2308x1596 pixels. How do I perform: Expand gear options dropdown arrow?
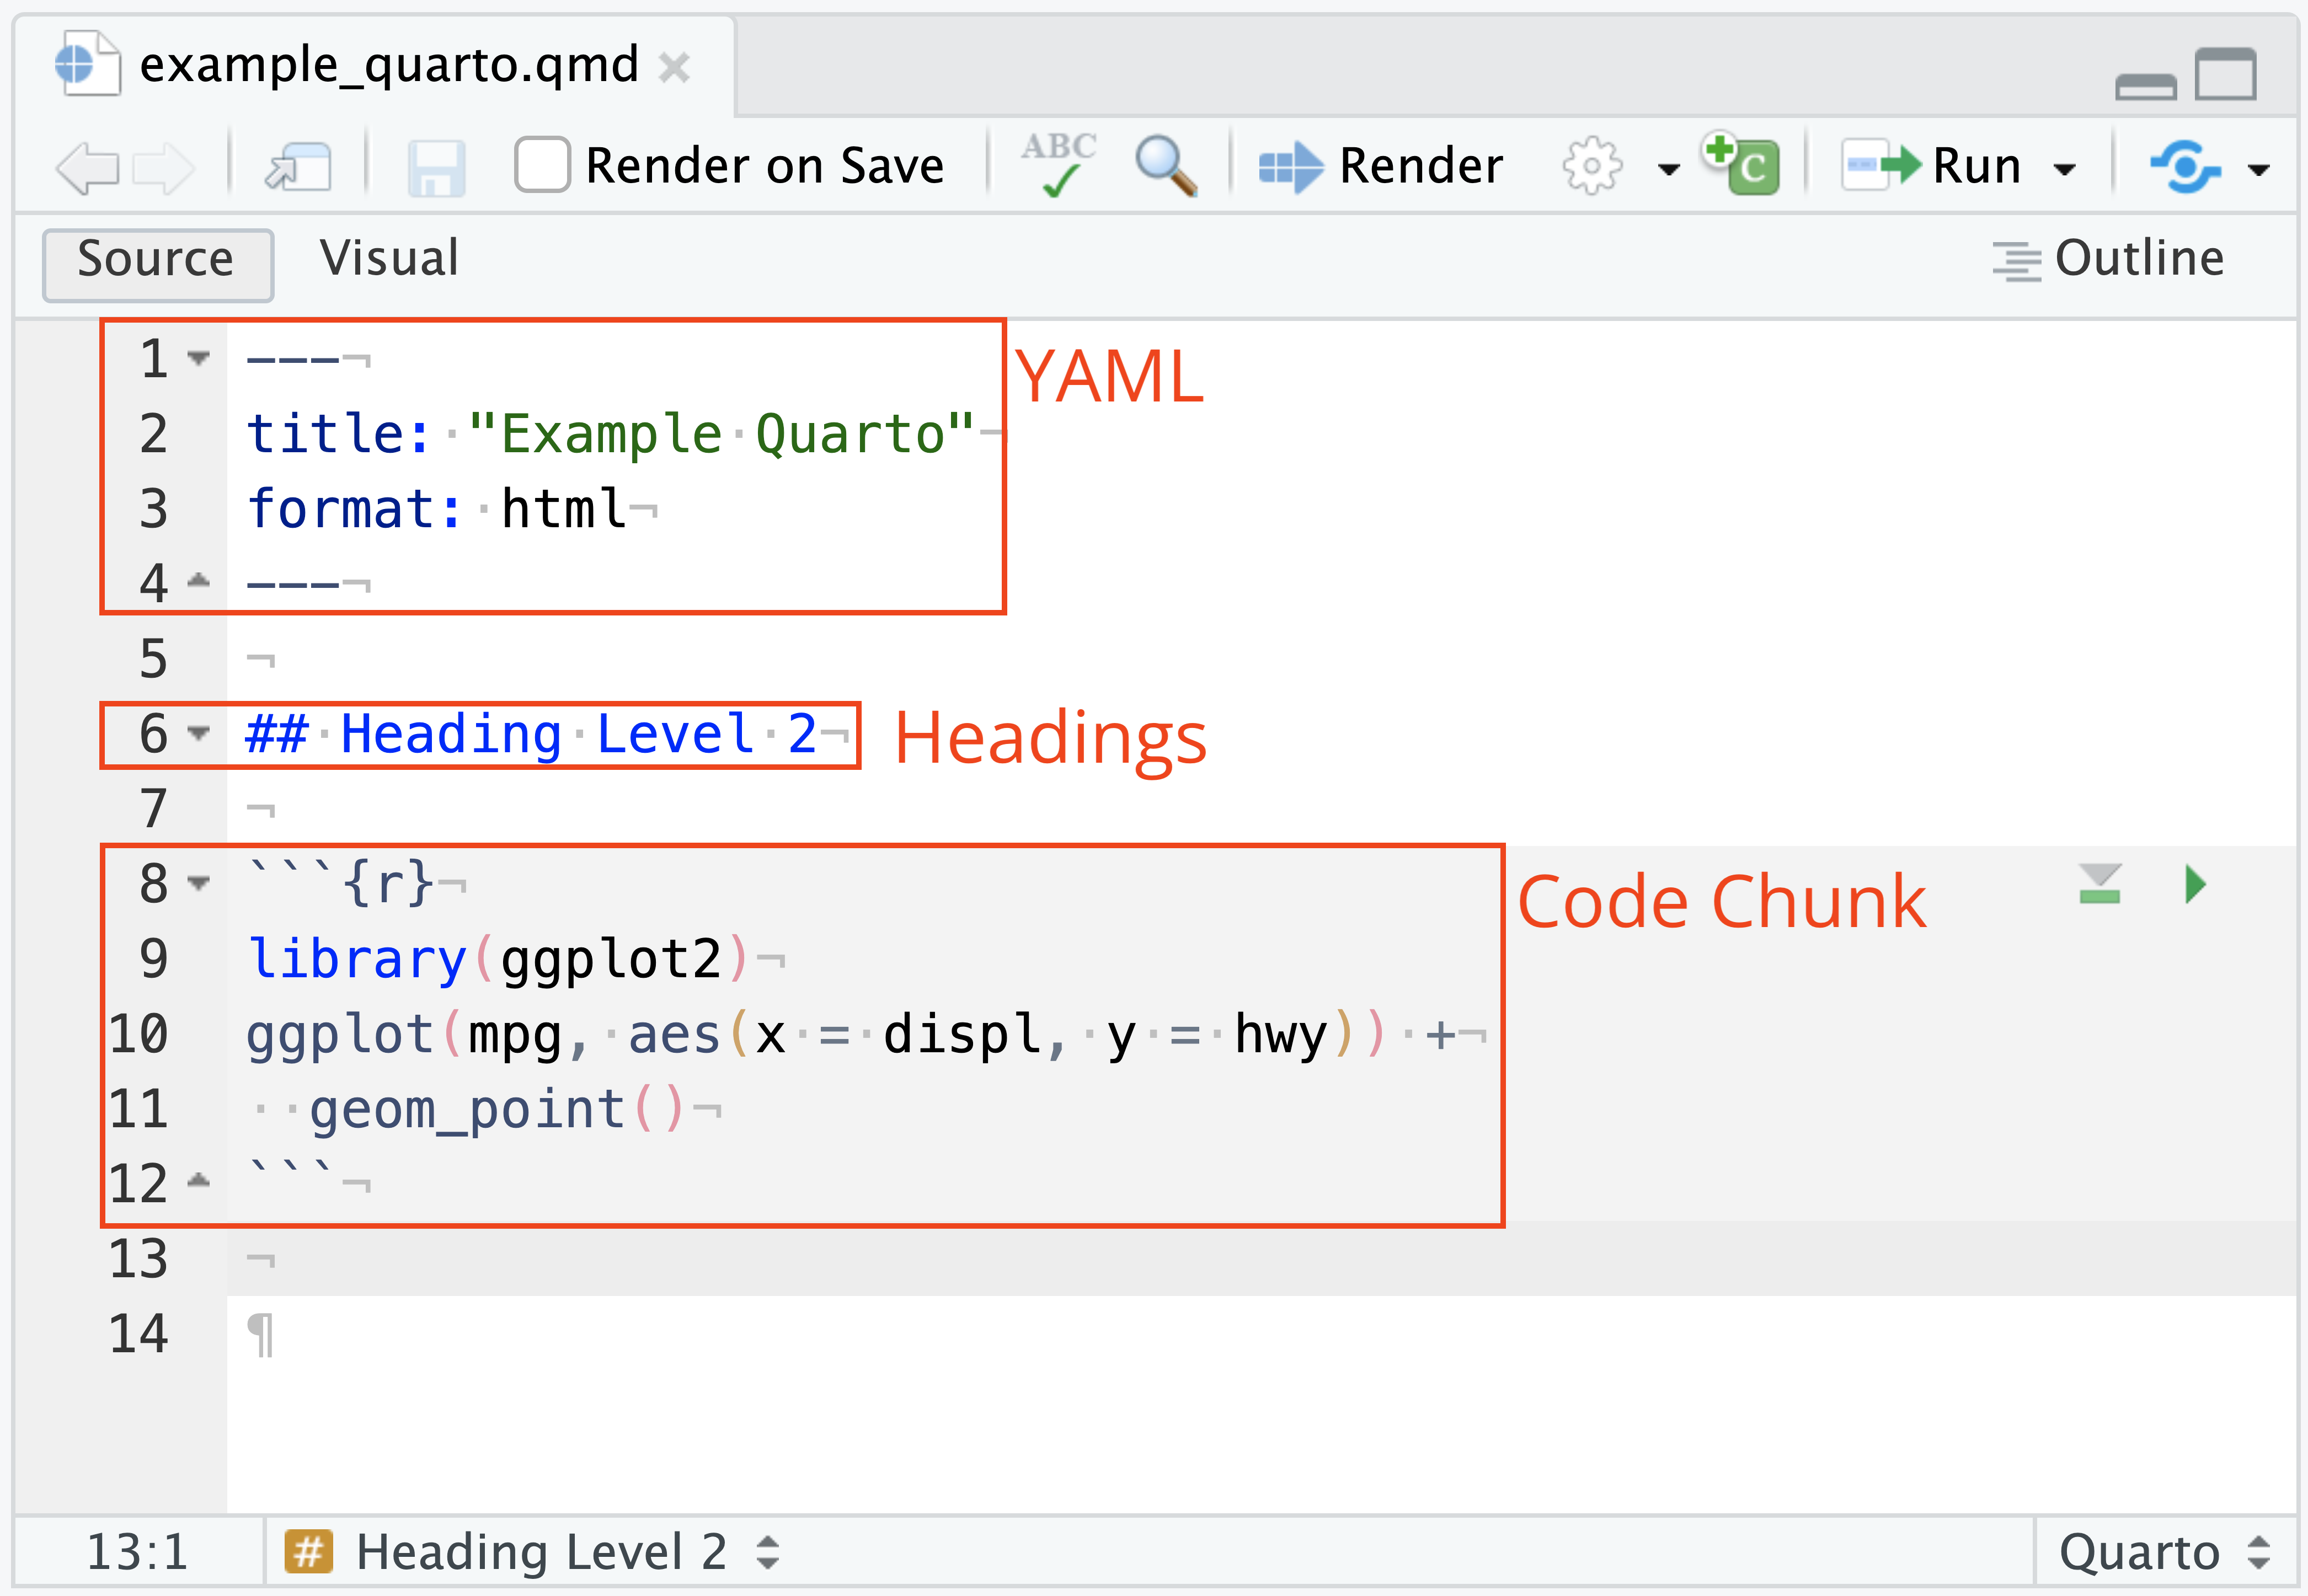pos(1668,169)
